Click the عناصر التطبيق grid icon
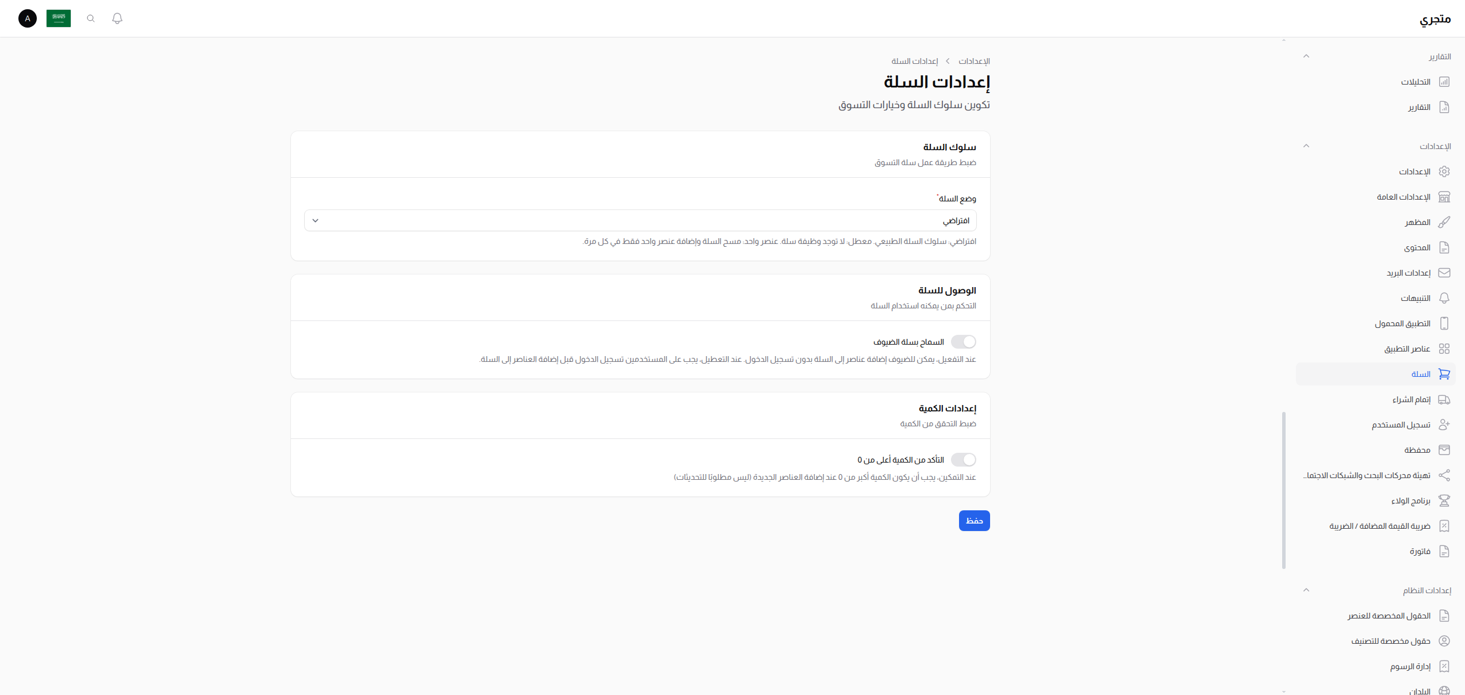The image size is (1465, 695). pos(1445,349)
